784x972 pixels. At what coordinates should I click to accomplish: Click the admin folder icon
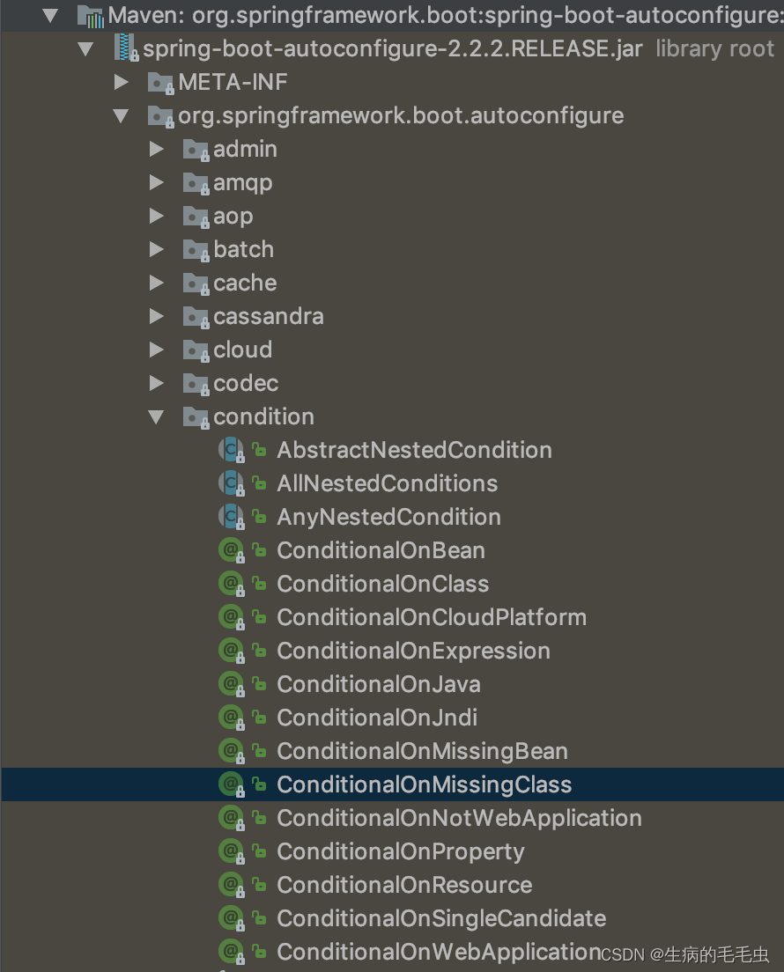pos(196,150)
